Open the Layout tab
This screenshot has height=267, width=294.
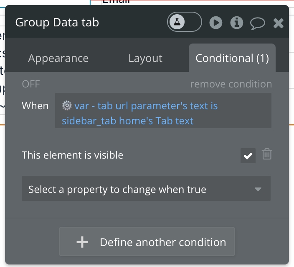[145, 58]
